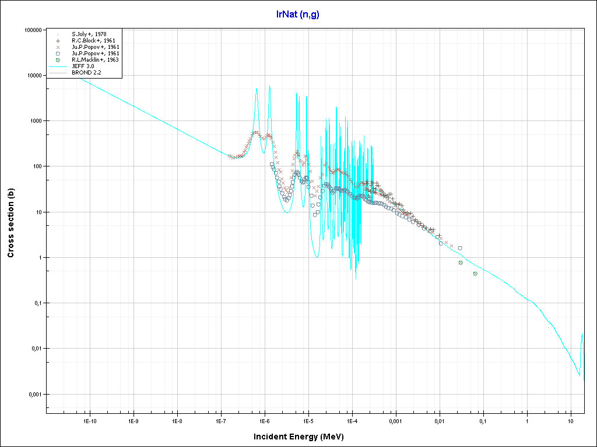Click the dot marker beside S.Joly+, 1978

[58, 34]
